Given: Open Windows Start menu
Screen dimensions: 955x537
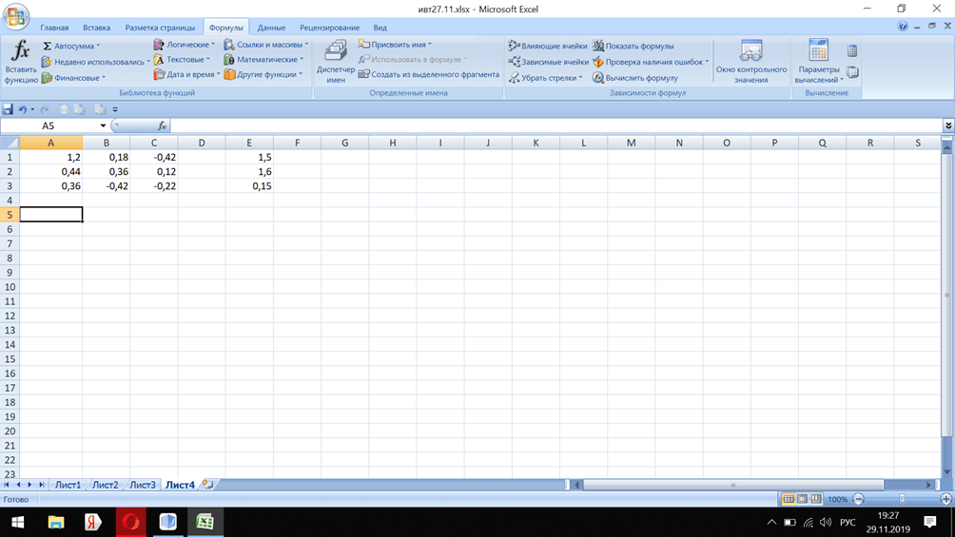Looking at the screenshot, I should [18, 522].
